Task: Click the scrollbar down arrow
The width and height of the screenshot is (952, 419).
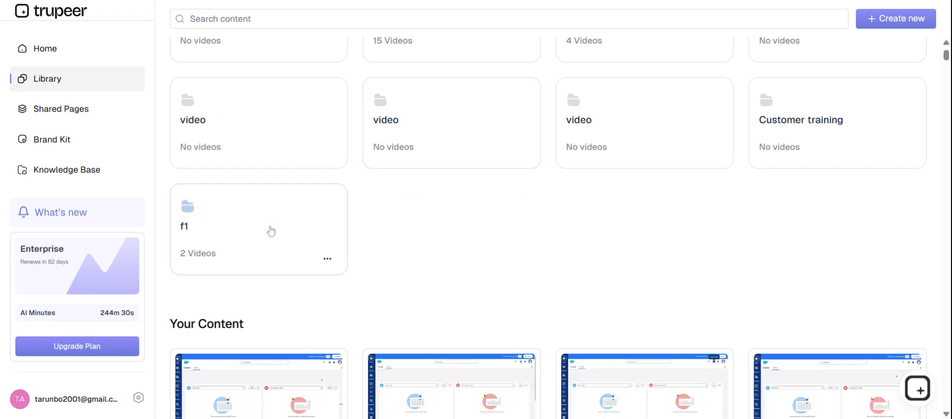Action: [x=946, y=414]
